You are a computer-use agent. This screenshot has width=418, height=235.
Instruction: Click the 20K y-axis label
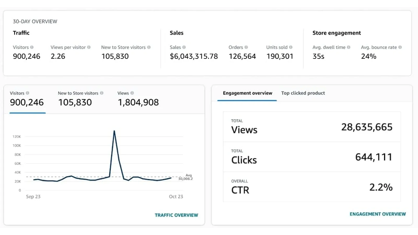coord(18,181)
